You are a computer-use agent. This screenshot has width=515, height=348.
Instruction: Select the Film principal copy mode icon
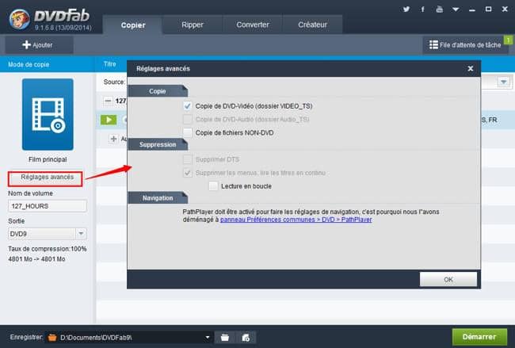(48, 114)
